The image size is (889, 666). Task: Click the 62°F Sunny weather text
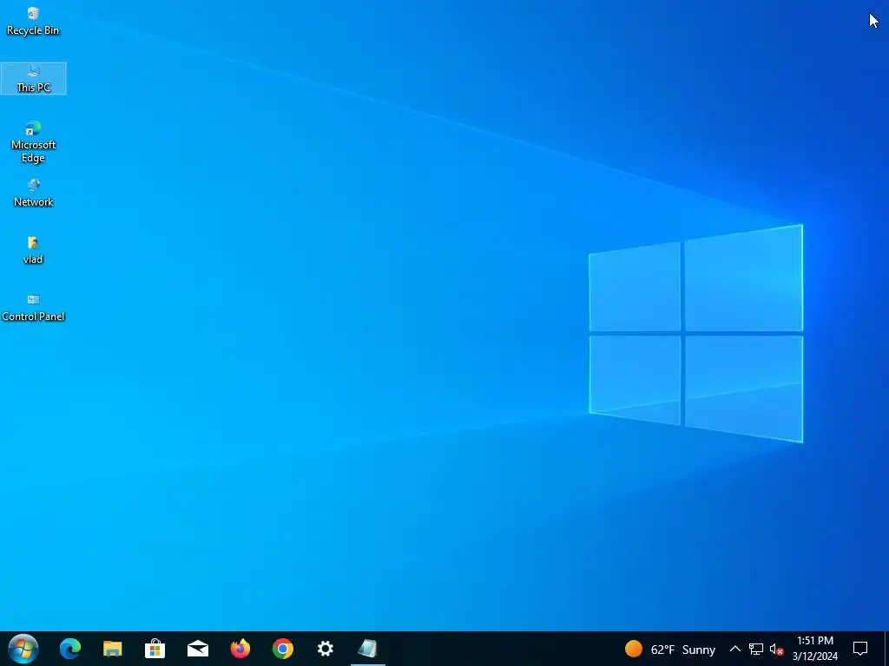[683, 650]
